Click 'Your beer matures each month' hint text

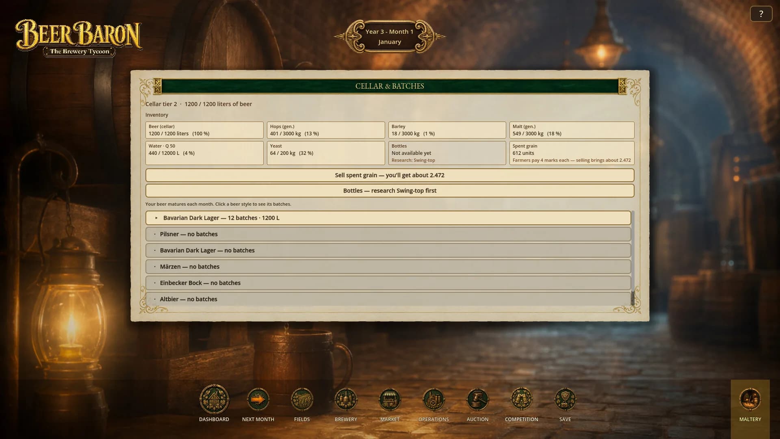(218, 204)
